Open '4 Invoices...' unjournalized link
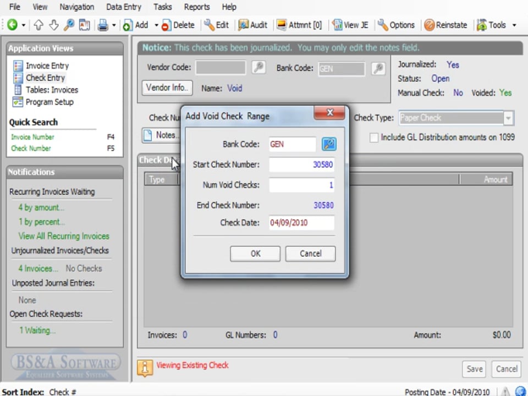 pos(38,268)
